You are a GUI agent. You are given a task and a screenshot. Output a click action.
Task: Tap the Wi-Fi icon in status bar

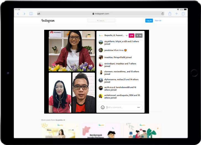[178, 9]
